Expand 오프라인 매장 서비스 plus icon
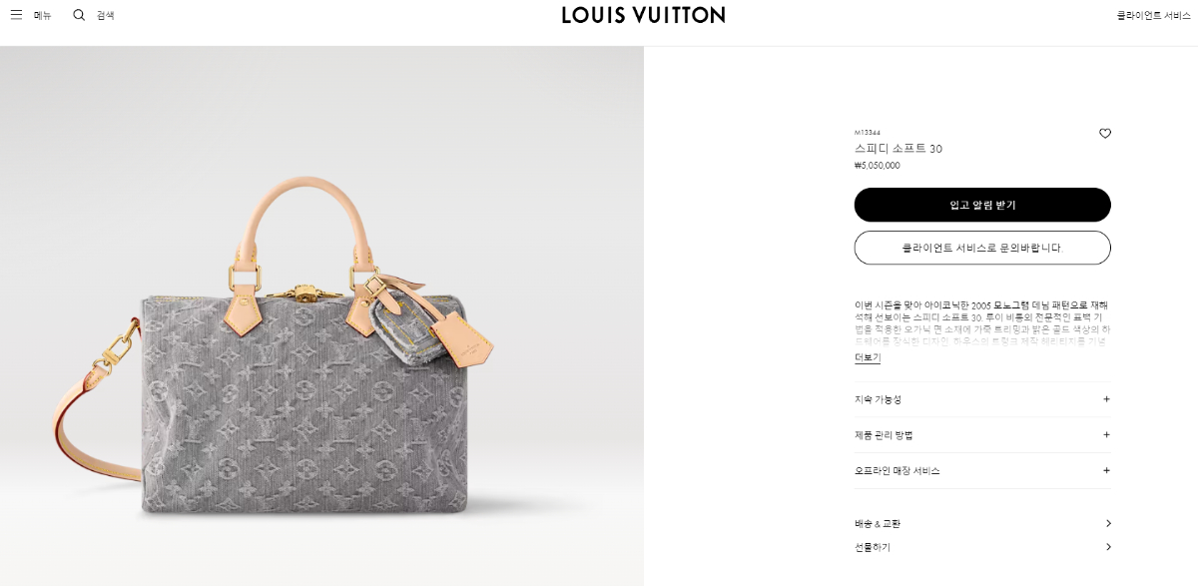 (x=1106, y=470)
